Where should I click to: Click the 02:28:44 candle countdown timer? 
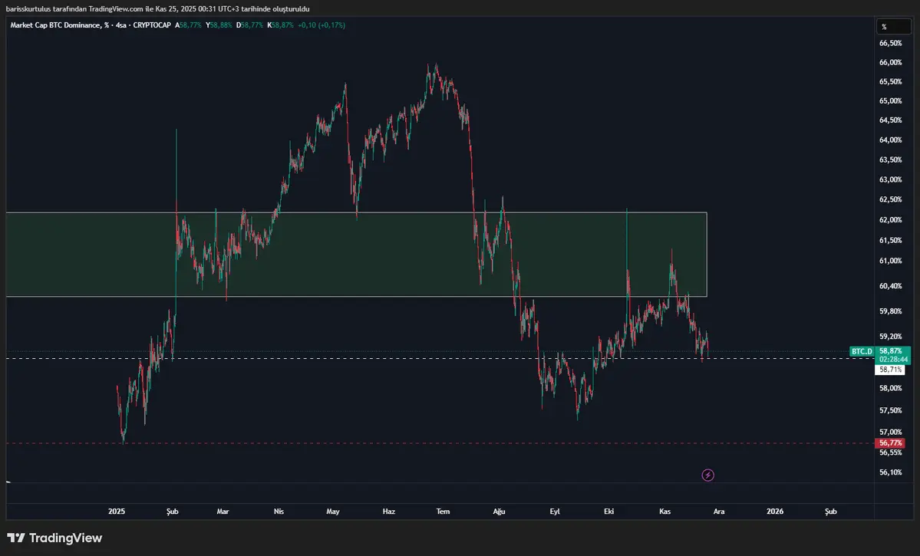click(892, 360)
